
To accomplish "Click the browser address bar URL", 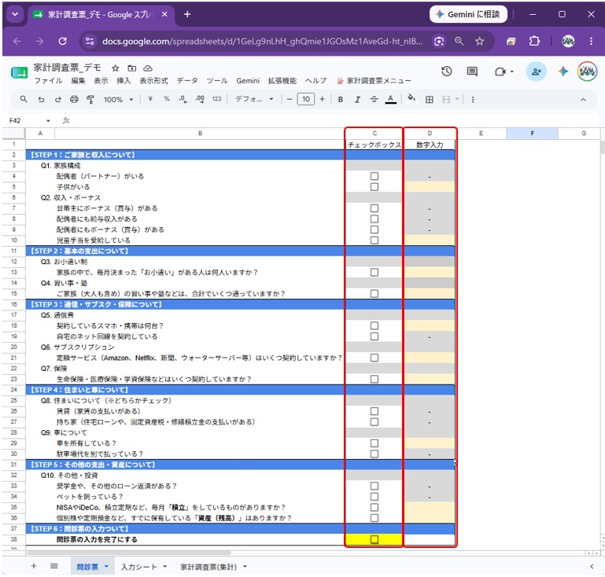I will [x=262, y=41].
